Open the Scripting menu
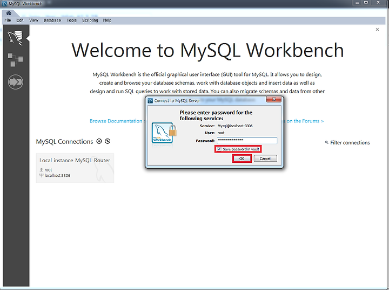This screenshot has height=290, width=389. click(90, 20)
